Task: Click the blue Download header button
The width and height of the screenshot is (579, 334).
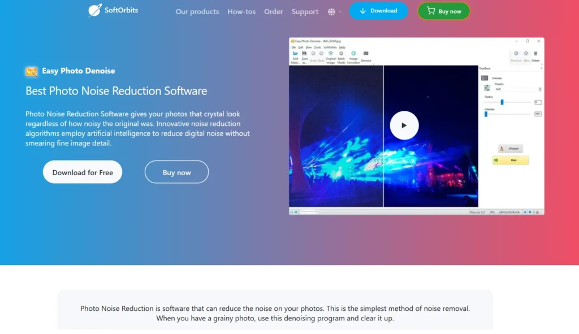Action: 378,11
